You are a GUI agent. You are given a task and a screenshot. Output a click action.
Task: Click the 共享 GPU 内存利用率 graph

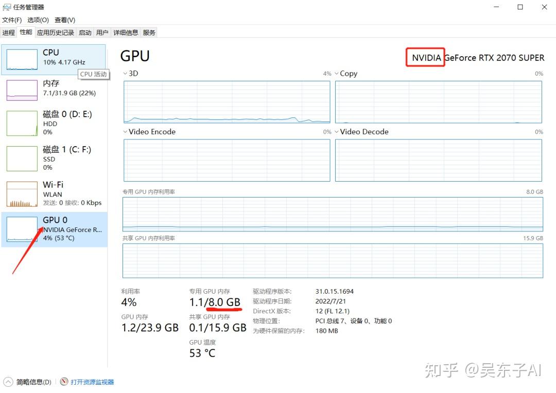point(333,261)
